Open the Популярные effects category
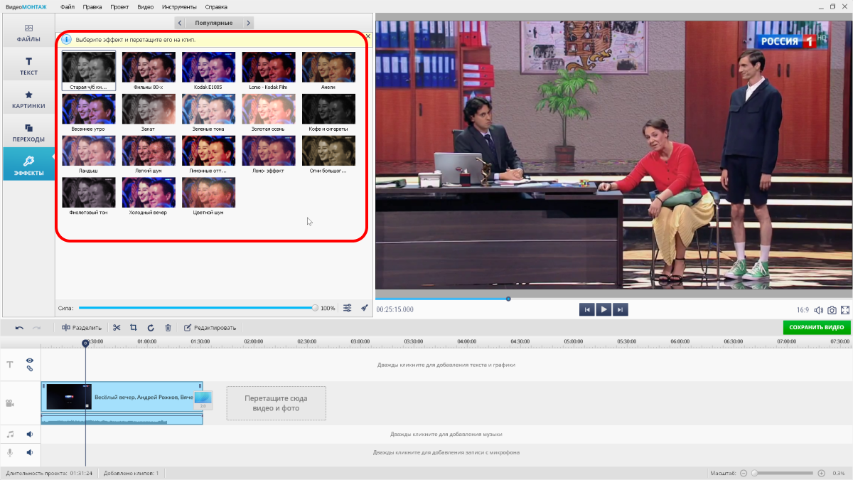The image size is (853, 480). click(214, 23)
